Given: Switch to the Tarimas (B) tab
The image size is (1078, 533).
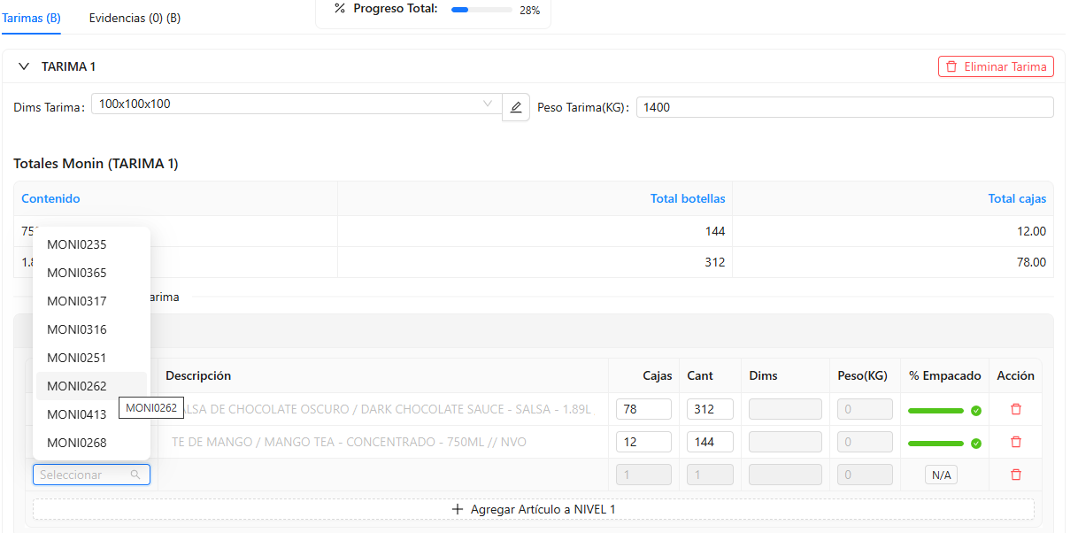Looking at the screenshot, I should tap(31, 18).
